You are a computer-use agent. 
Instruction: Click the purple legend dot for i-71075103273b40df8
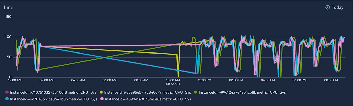[x=7, y=92]
